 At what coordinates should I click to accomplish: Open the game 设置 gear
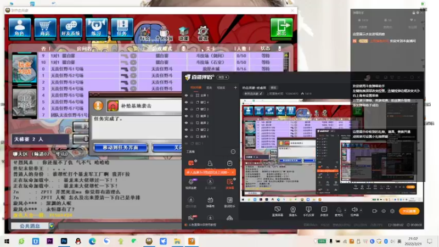tap(203, 34)
